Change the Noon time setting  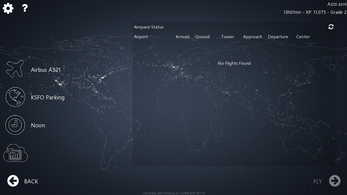pos(38,125)
